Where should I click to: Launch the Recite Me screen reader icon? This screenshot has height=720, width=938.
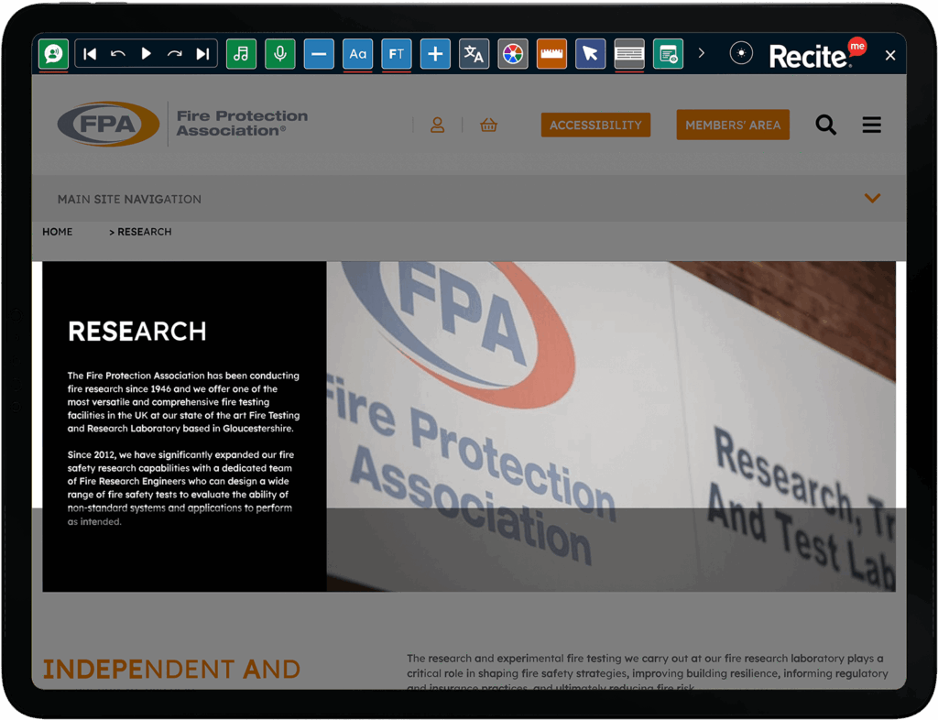[53, 54]
